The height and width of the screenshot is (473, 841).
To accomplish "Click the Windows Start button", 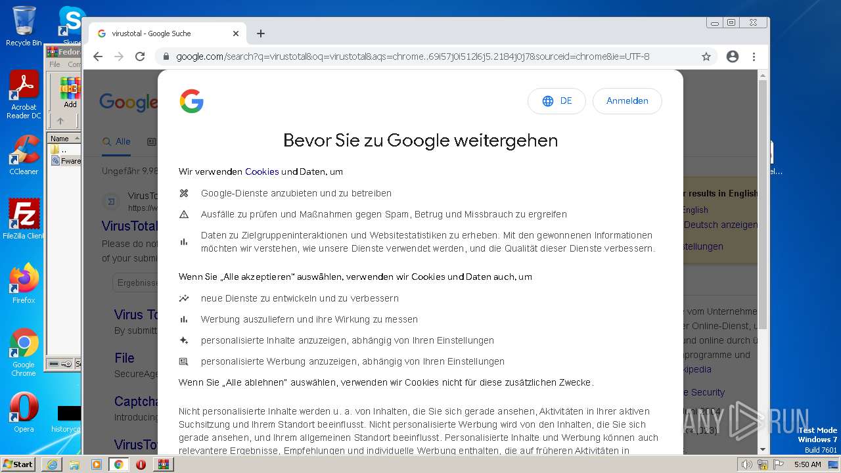I will 18,464.
